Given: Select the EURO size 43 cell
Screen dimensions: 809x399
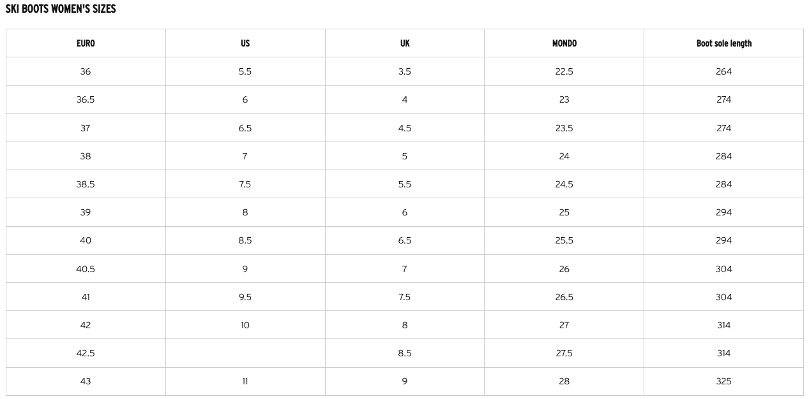Looking at the screenshot, I should click(86, 381).
